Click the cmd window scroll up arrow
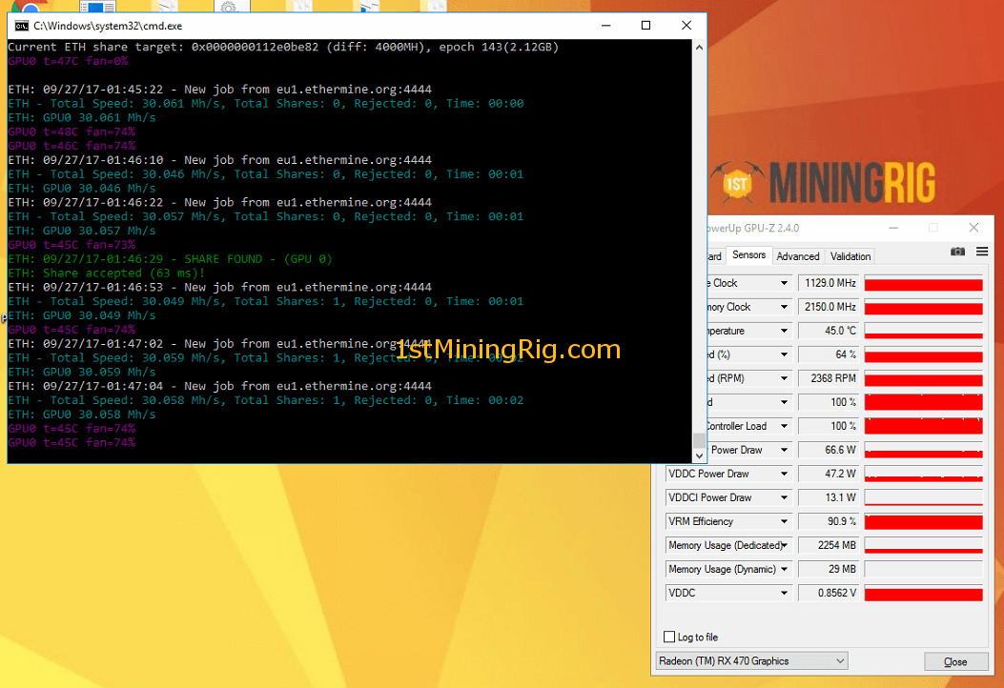 click(x=699, y=48)
